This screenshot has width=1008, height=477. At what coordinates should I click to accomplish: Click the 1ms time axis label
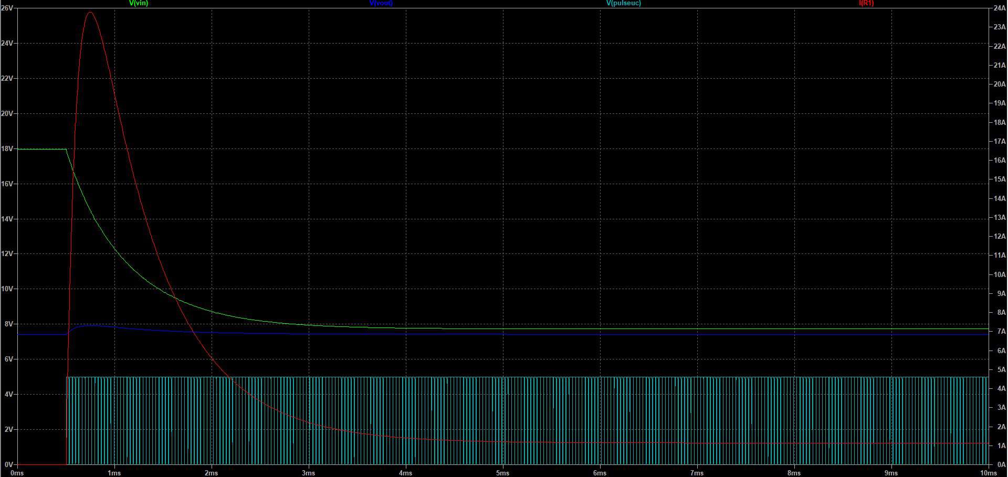[114, 473]
